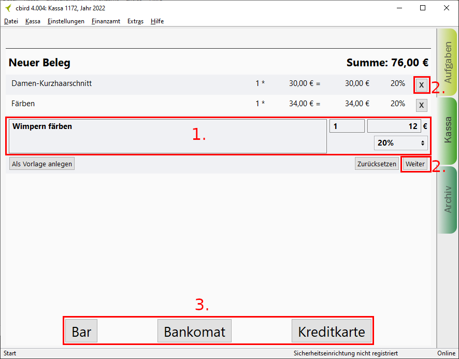Remove the Damen-Kurzhaarschnitt line item
459x359 pixels.
[x=421, y=85]
